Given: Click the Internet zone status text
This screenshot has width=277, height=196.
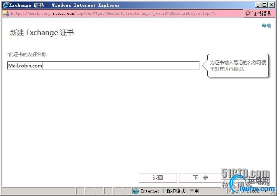Looking at the screenshot, I should 150,191.
